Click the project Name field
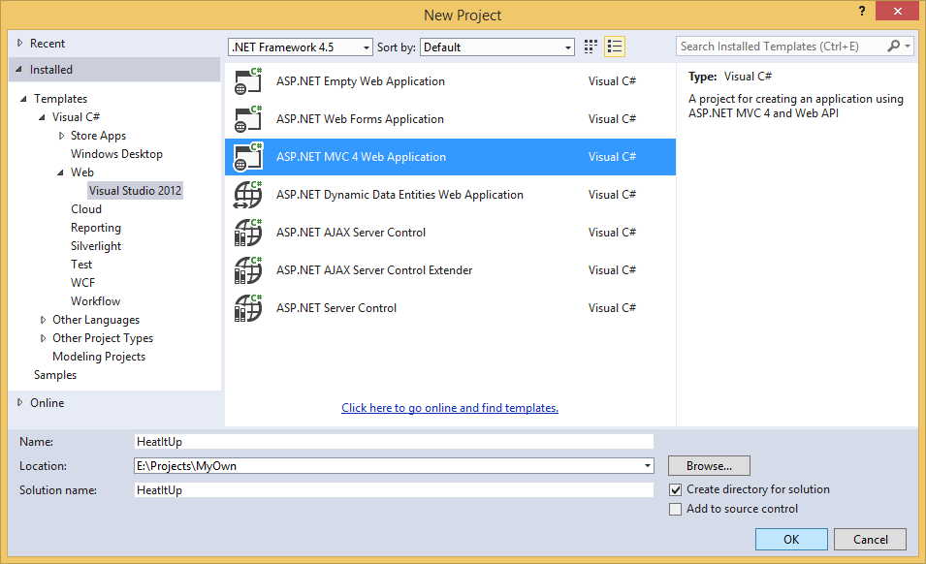The image size is (926, 564). click(394, 442)
